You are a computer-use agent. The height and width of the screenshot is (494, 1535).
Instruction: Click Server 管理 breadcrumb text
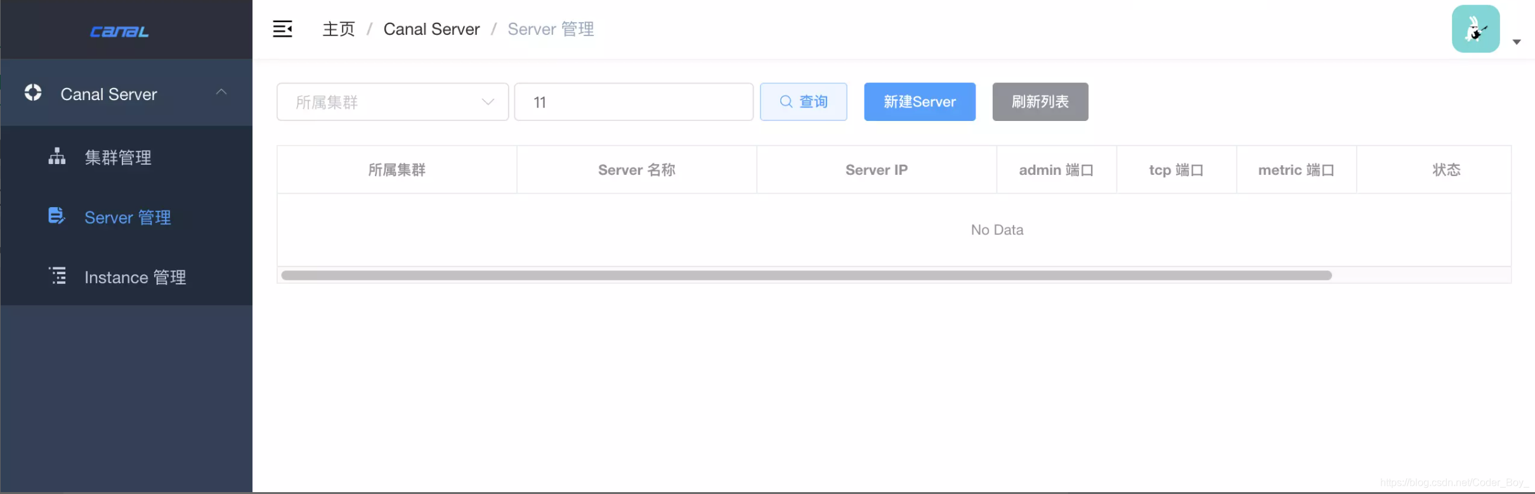(x=551, y=29)
